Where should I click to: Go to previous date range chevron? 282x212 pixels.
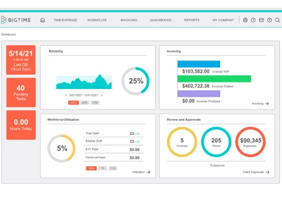(66, 95)
